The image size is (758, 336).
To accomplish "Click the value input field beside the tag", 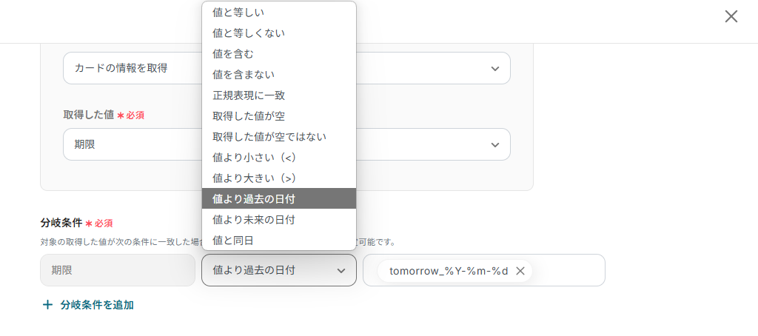I will coord(568,270).
